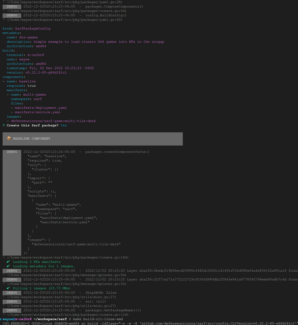Click the make build-cli-linux-amd command text
This screenshot has height=325, width=298.
(98, 319)
